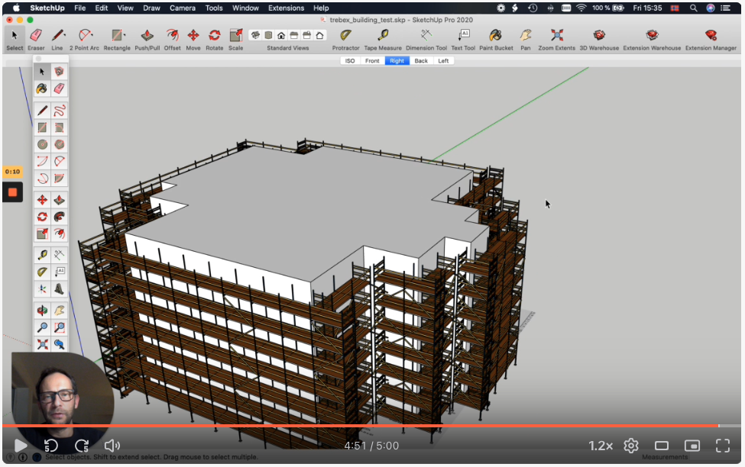
Task: Open the Apple menu
Action: click(16, 8)
